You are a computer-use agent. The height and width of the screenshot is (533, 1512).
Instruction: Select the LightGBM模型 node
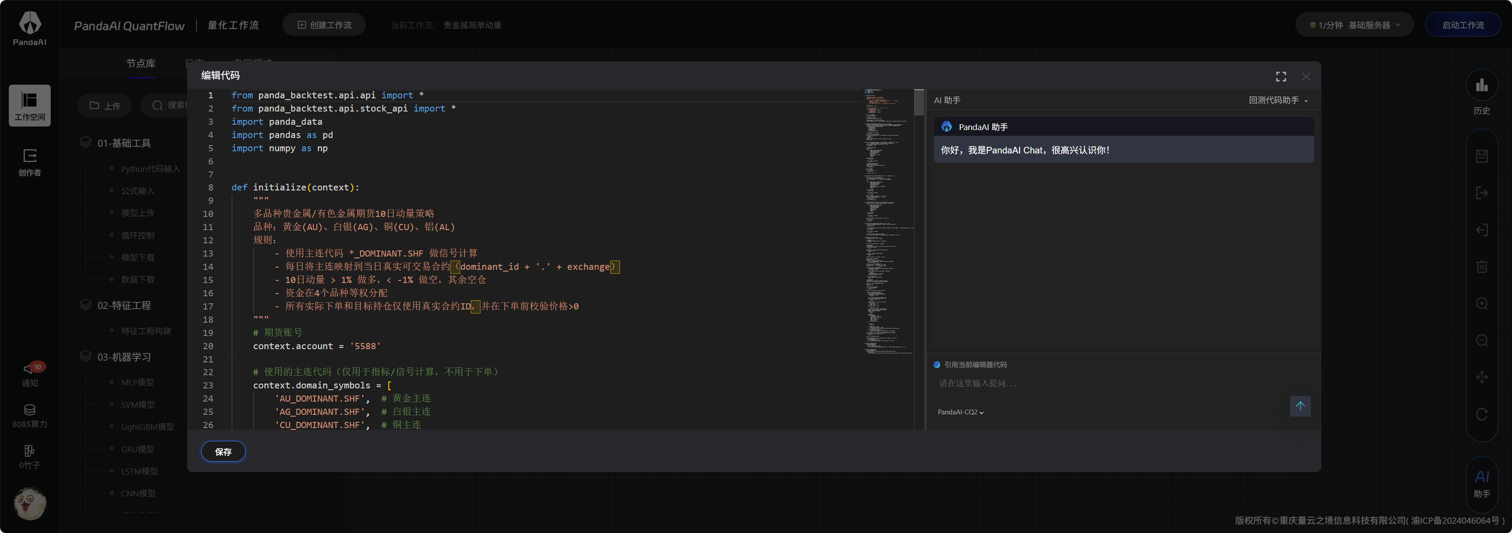[147, 427]
